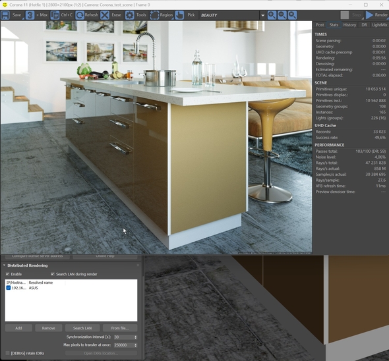Erase the frame buffer icon
389x361 pixels.
(105, 15)
